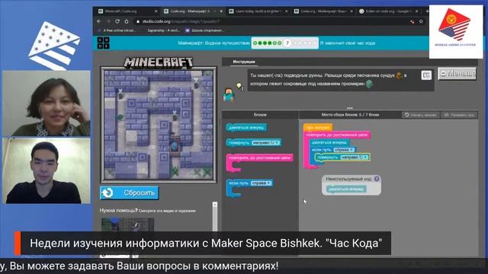488x274 pixels.
Task: Open direction dropdown on workspace 'повернуть' block
Action: pyautogui.click(x=355, y=158)
